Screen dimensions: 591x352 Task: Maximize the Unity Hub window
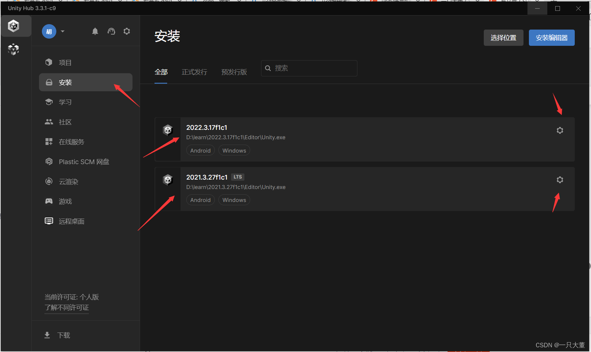[x=558, y=8]
